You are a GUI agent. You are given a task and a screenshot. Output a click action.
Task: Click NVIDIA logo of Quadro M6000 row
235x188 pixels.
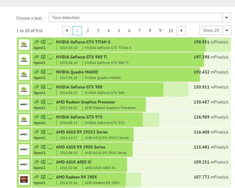click(x=24, y=74)
